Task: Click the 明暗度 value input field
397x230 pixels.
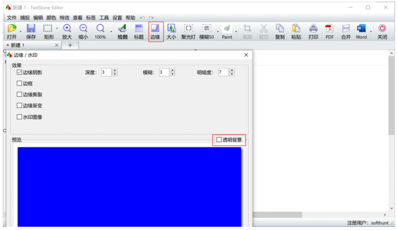Action: pos(223,72)
